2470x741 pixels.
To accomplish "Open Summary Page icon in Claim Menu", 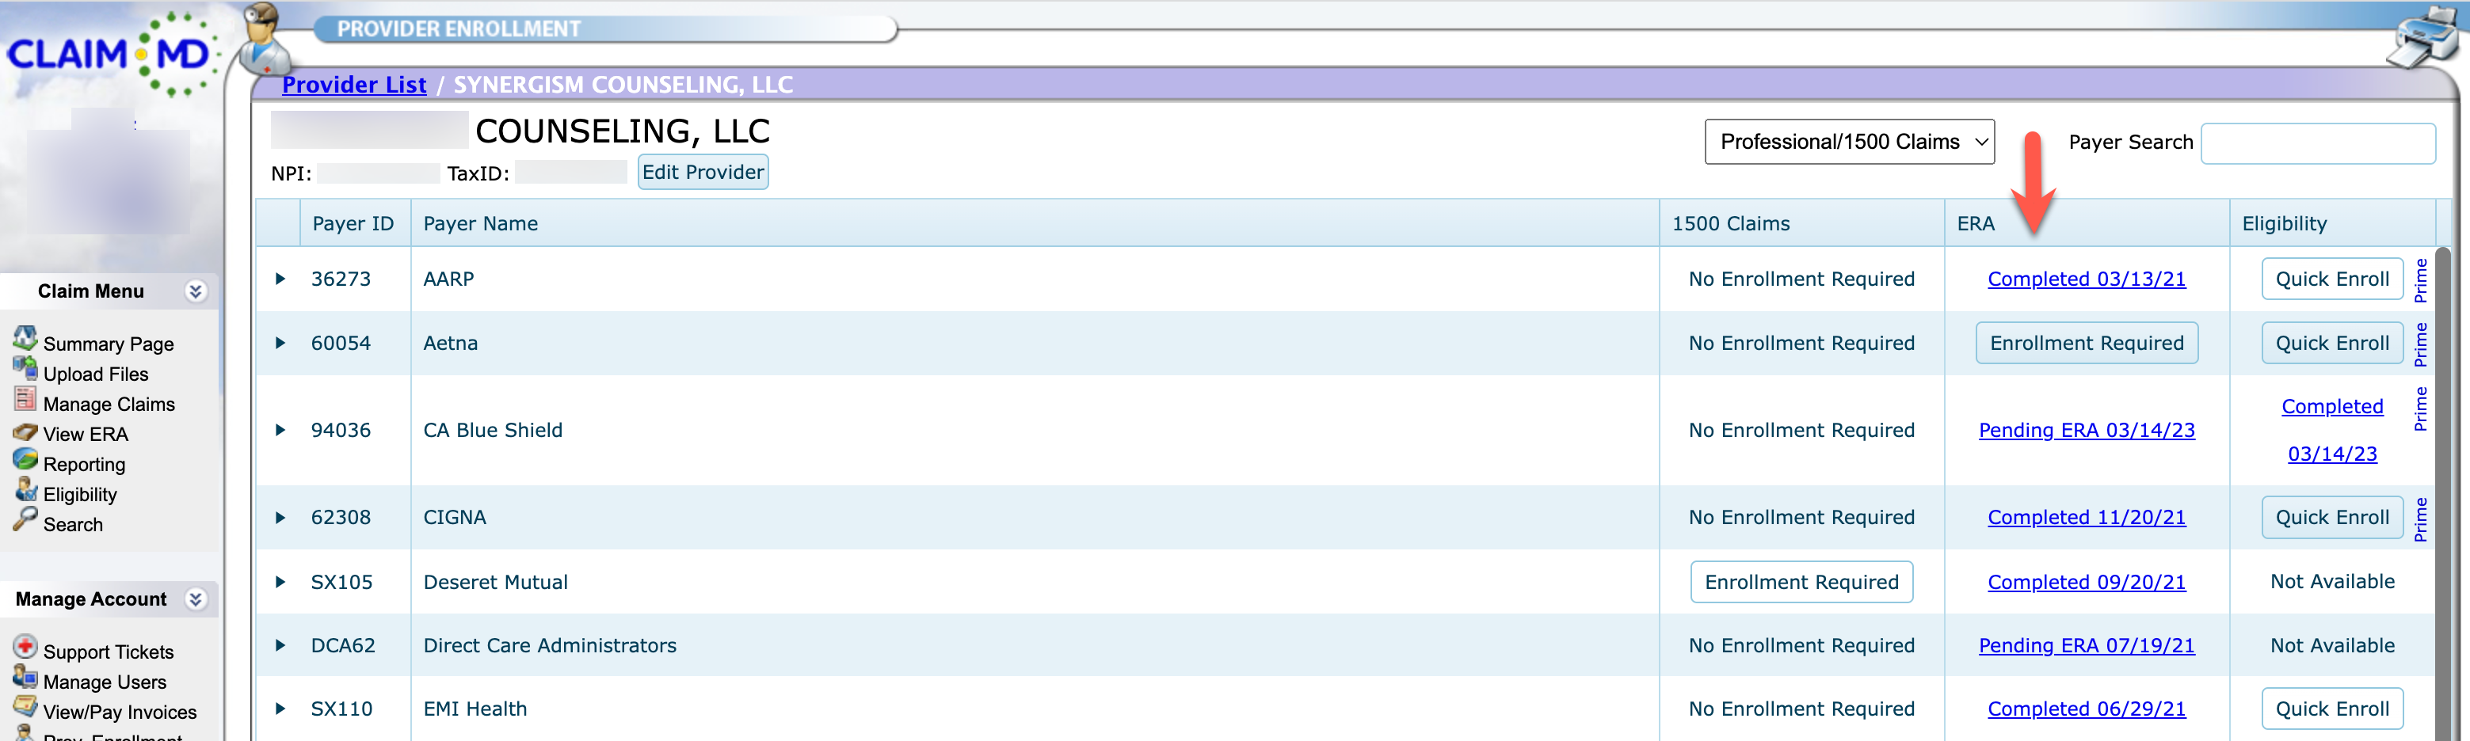I will click(x=25, y=338).
